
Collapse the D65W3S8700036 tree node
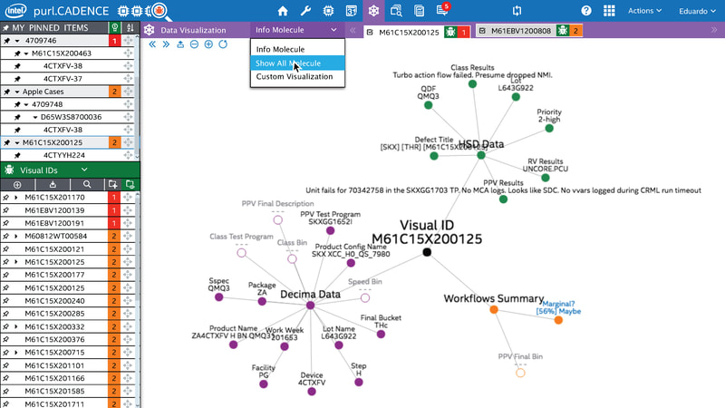pyautogui.click(x=35, y=117)
